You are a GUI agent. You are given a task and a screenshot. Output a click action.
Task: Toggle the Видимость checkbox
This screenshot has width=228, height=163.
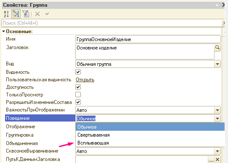(x=78, y=72)
